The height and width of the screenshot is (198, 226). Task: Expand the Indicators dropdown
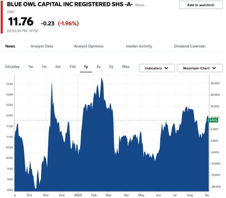tap(157, 68)
